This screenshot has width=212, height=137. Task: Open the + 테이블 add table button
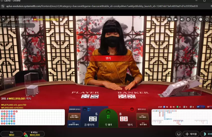coord(191,134)
